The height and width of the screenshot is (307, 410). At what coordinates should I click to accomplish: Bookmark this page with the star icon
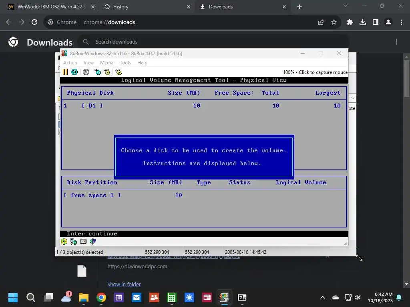334,22
